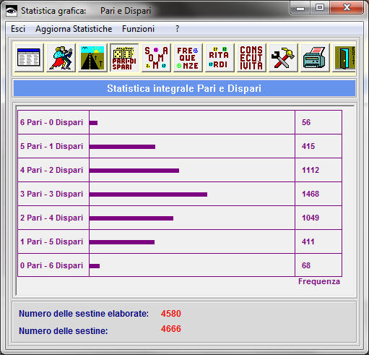Select the 6 Pari - 0 Dispari row label
This screenshot has height=355, width=369.
click(51, 122)
